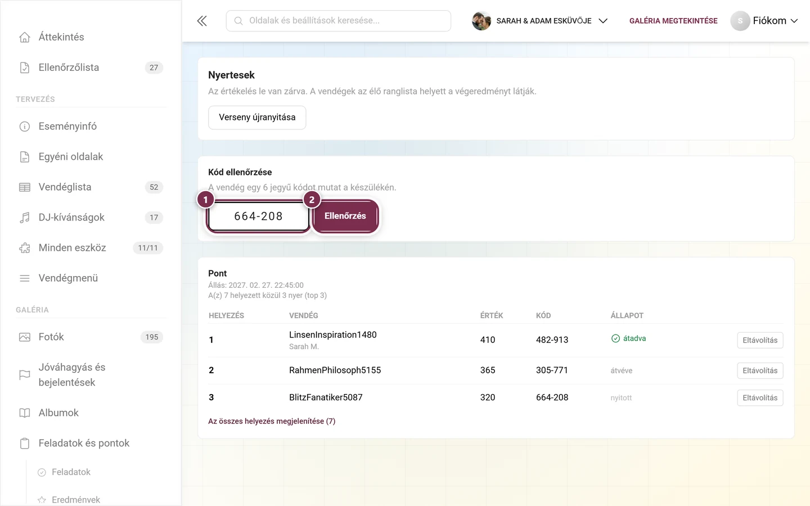Screen dimensions: 810x506
Task: Click Verseny újranyitása button
Action: 257,118
